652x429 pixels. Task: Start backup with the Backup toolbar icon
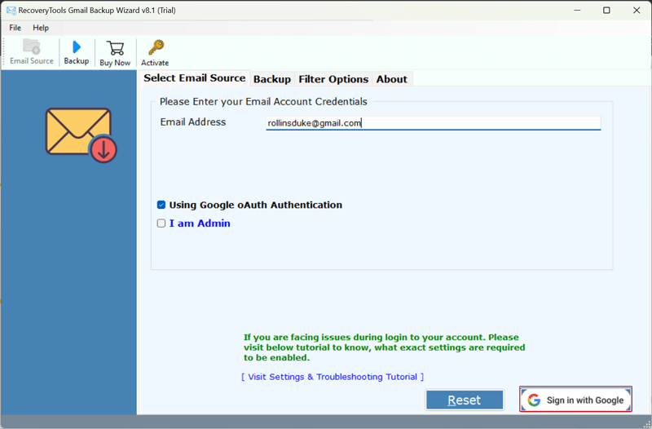coord(77,52)
